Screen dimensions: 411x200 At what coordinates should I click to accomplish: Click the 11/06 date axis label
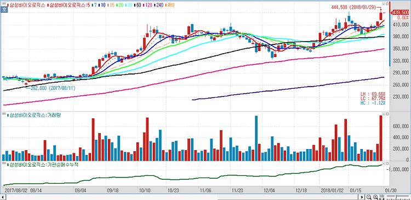click(x=206, y=190)
